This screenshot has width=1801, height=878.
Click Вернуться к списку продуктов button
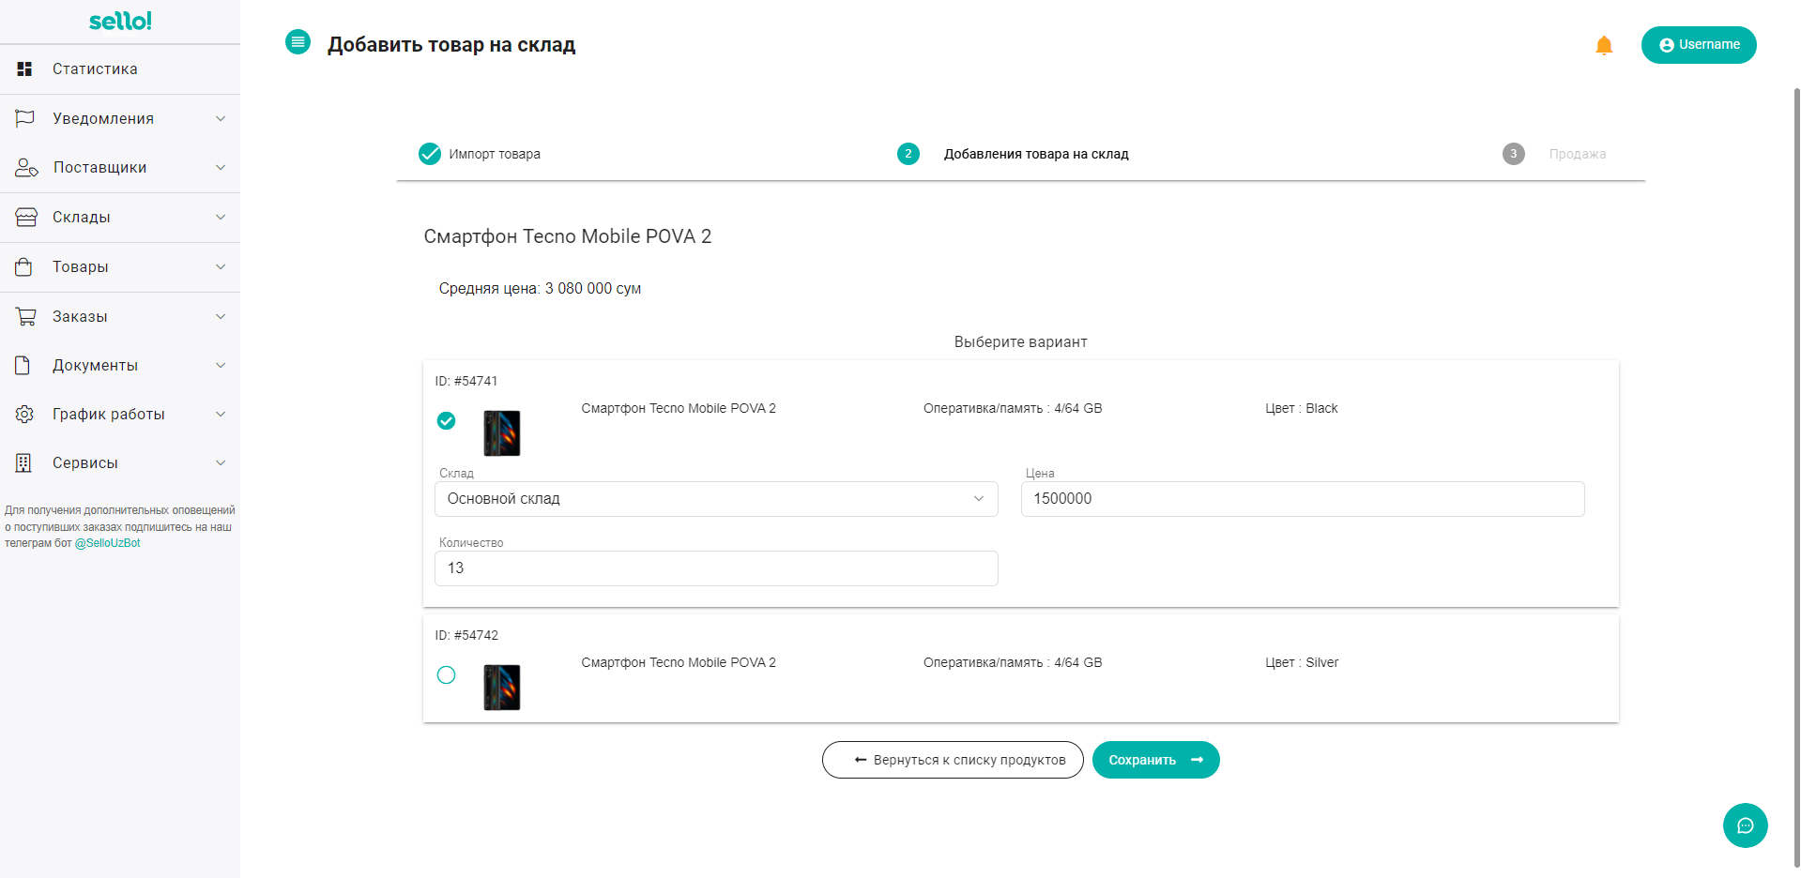[x=953, y=760]
